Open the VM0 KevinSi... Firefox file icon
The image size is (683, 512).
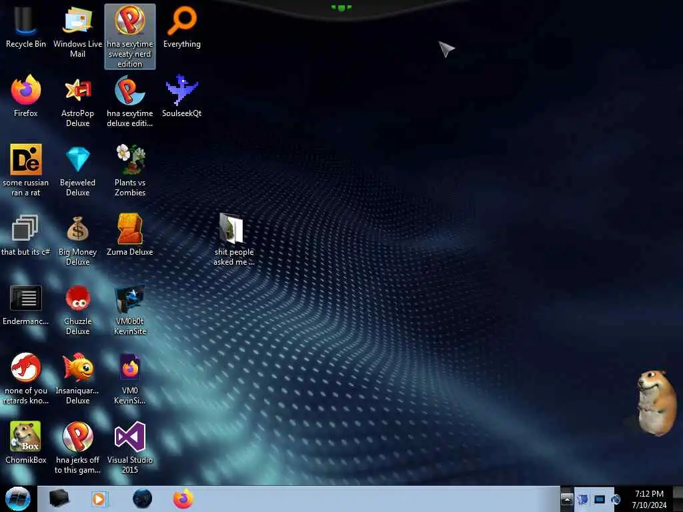tap(130, 379)
